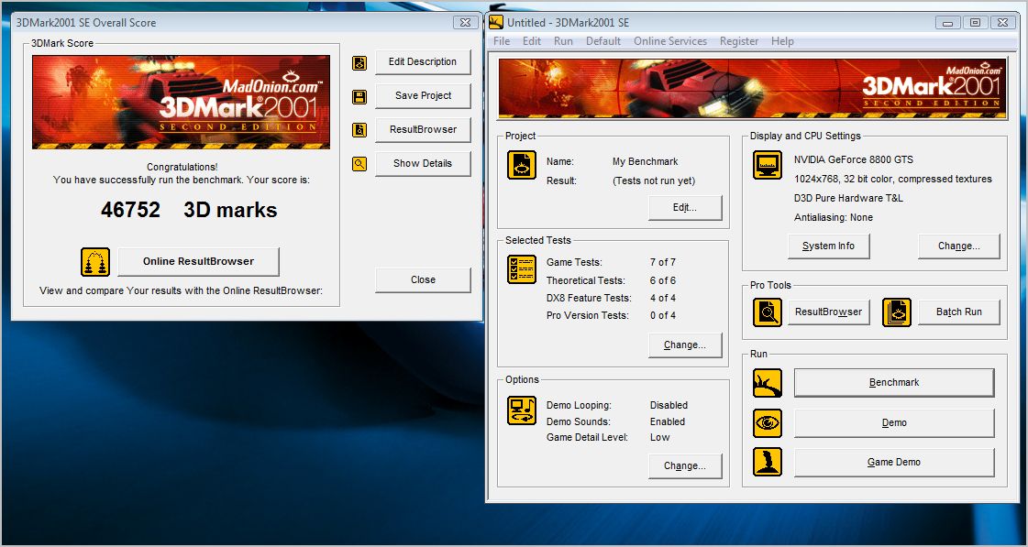Screen dimensions: 1028x547
Task: Click the 46752 score value
Action: [x=130, y=210]
